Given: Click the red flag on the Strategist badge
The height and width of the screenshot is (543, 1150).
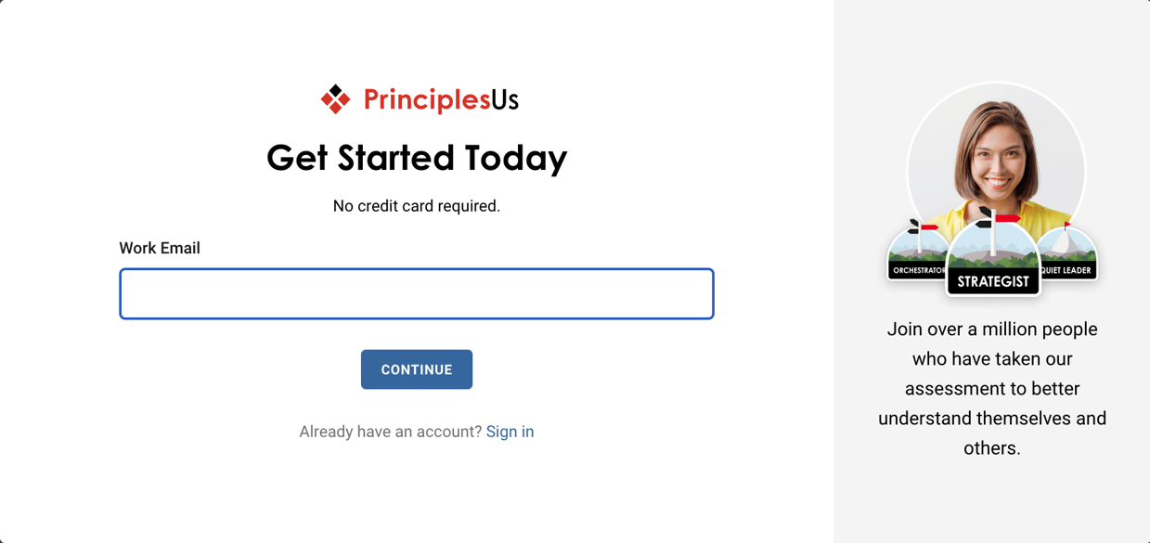Looking at the screenshot, I should click(x=1005, y=217).
